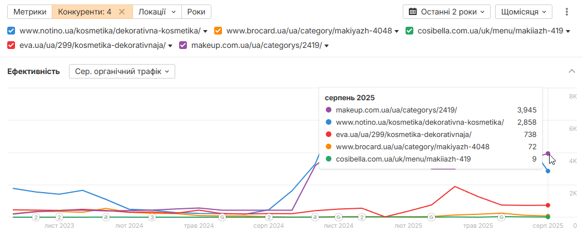583x235 pixels.
Task: Expand the Локації dropdown
Action: click(x=157, y=12)
